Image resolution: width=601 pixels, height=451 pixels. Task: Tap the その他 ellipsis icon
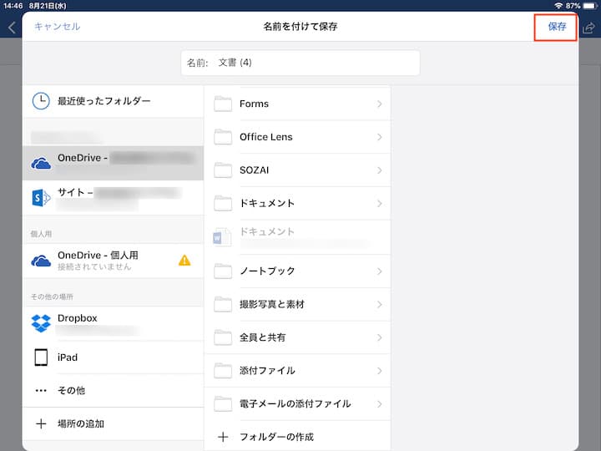pos(41,391)
